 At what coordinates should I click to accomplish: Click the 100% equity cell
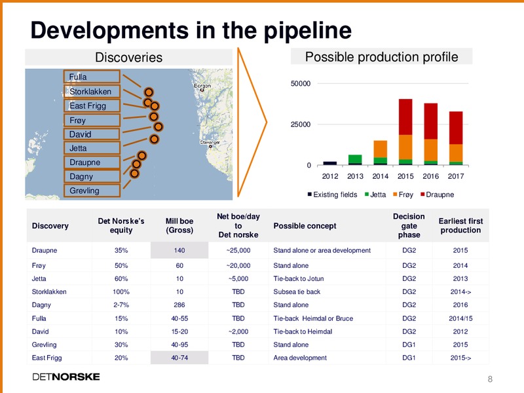121,291
